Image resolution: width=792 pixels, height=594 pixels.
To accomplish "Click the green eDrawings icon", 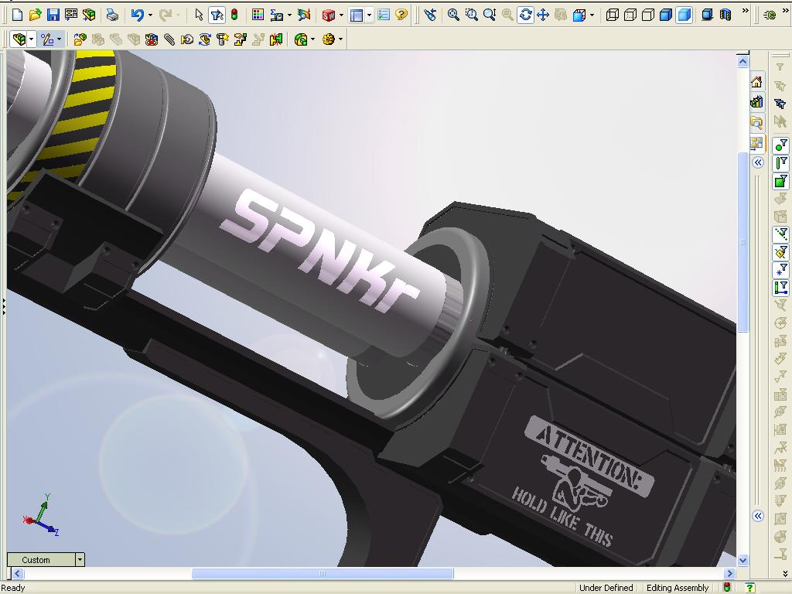I will [x=770, y=15].
